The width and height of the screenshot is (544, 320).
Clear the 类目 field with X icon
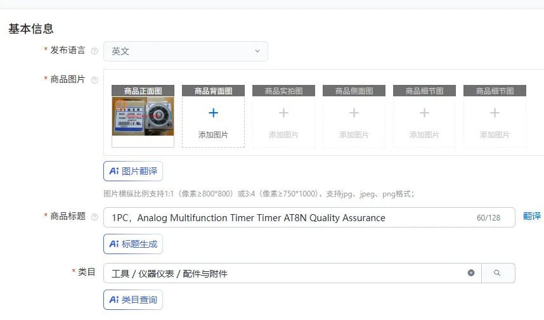tap(471, 273)
